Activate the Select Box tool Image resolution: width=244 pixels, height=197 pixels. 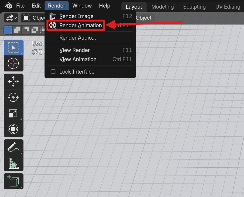pyautogui.click(x=13, y=47)
